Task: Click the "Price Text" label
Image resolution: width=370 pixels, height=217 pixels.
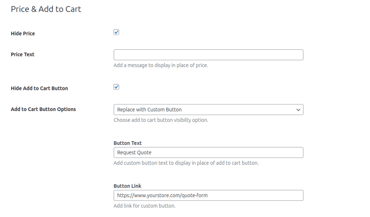Action: click(22, 54)
